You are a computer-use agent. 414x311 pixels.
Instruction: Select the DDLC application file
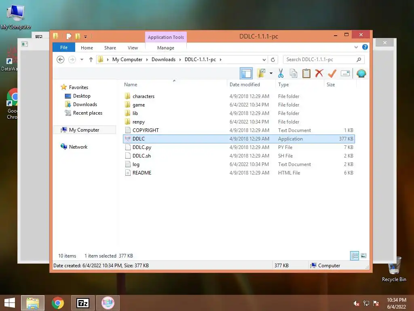pyautogui.click(x=239, y=138)
